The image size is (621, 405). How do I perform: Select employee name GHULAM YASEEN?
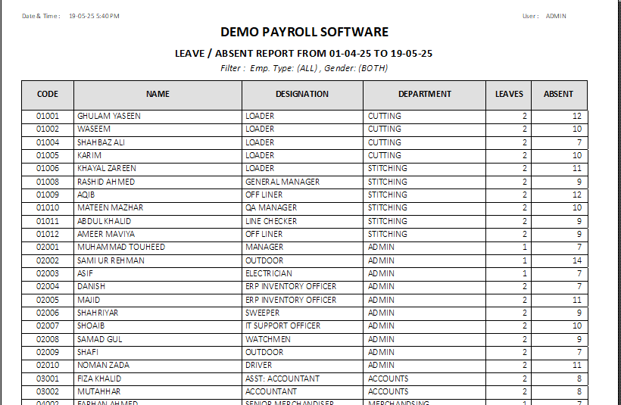tap(109, 117)
